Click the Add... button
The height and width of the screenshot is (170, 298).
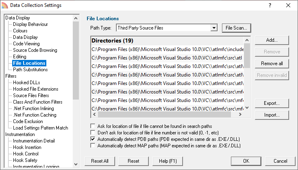[272, 40]
